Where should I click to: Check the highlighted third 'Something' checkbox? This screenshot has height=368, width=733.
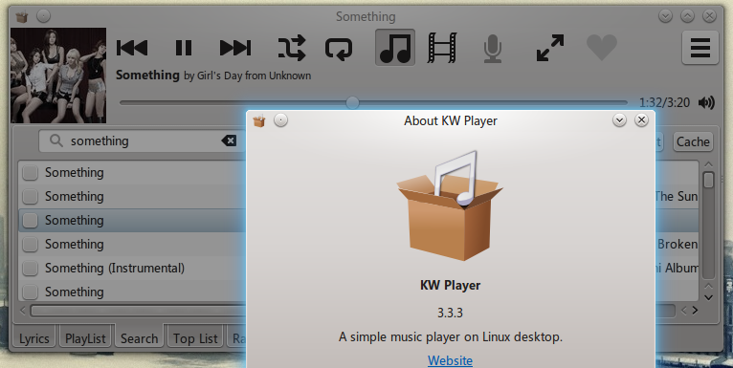(31, 220)
